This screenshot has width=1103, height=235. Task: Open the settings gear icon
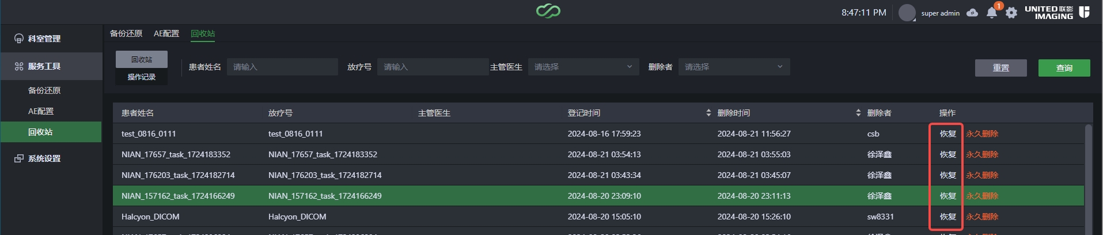pos(1011,13)
